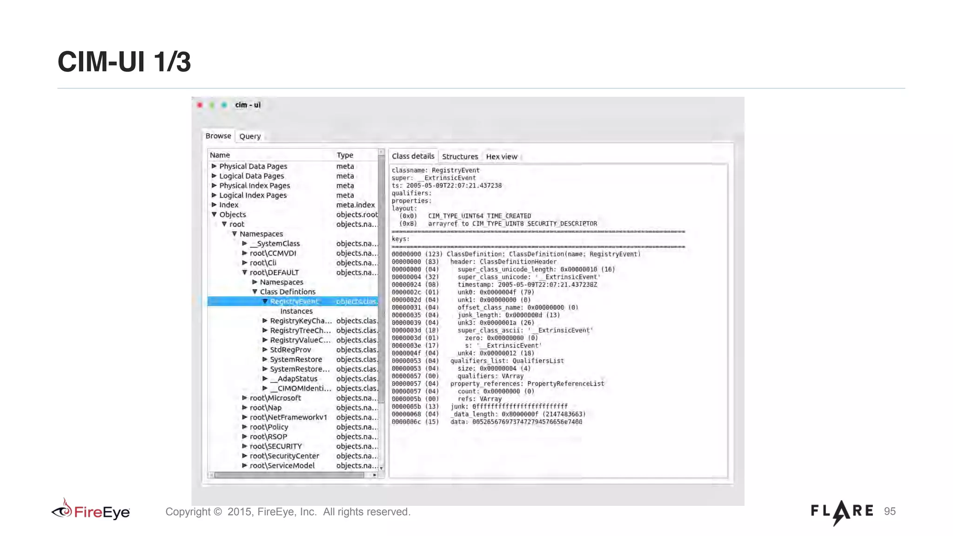This screenshot has height=536, width=953.
Task: Click the tree vertical scrollbar thumb
Action: 382,279
